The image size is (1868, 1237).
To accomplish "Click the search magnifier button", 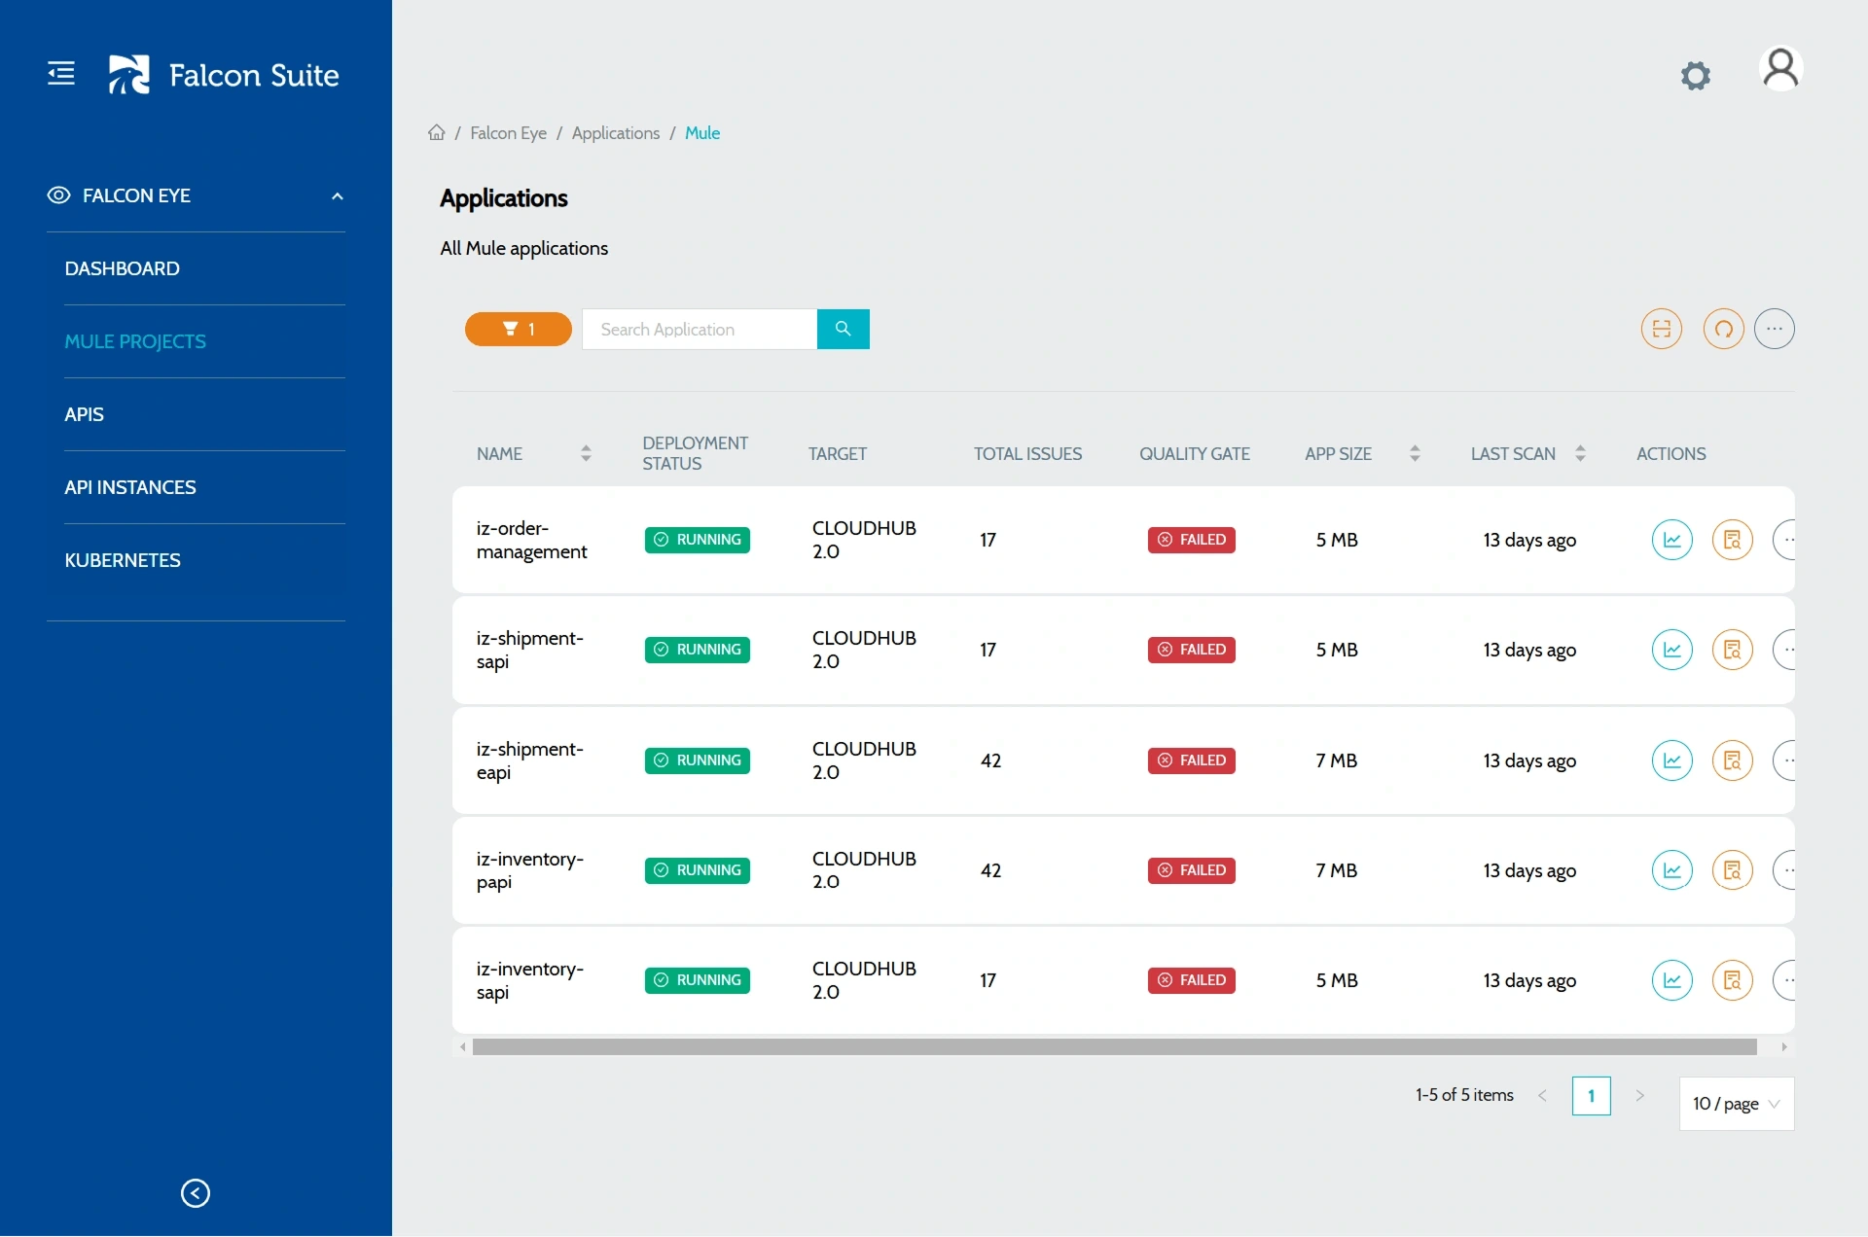I will (x=843, y=329).
